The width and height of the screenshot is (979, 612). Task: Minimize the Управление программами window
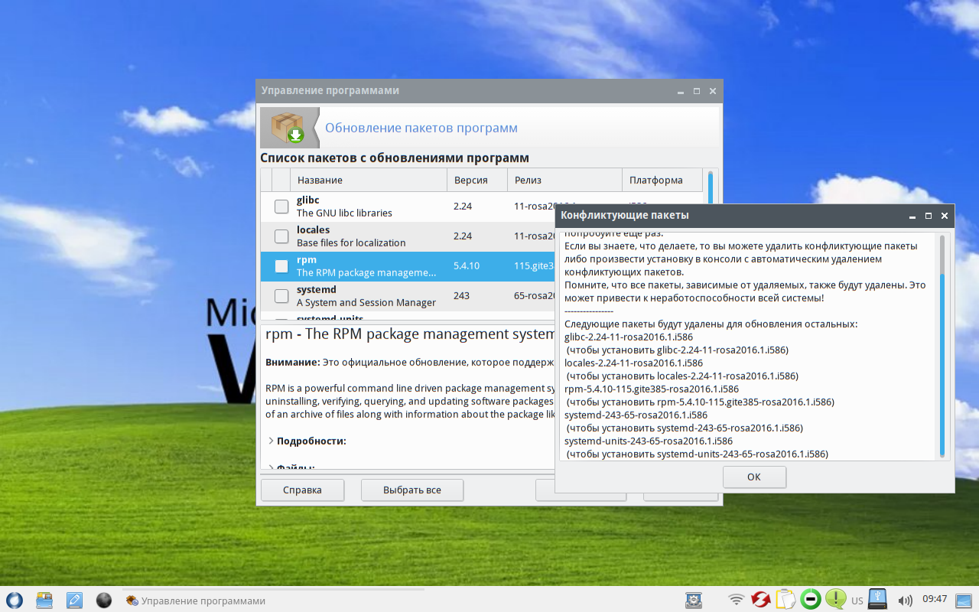pos(681,91)
